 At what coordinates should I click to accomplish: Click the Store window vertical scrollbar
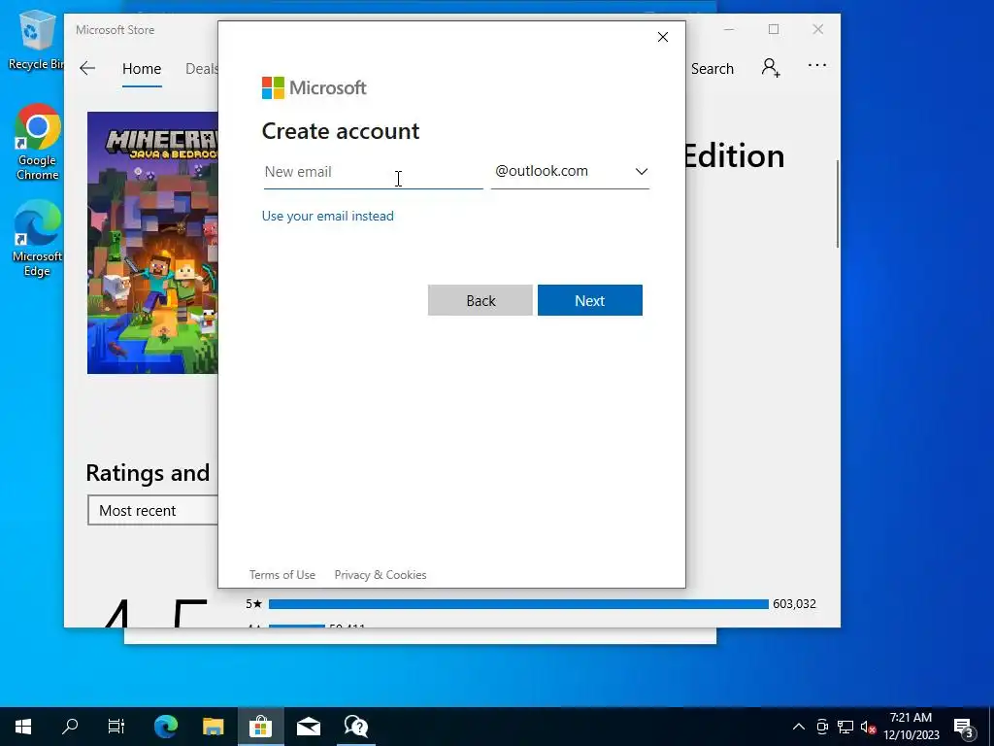(838, 204)
